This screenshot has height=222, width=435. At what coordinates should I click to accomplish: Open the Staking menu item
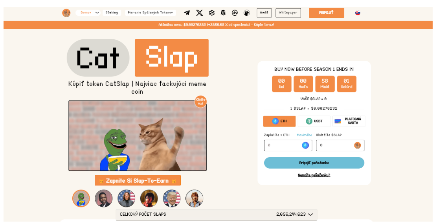[x=112, y=13]
